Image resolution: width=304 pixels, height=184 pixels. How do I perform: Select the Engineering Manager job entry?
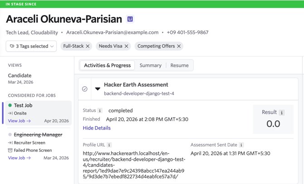[x=39, y=146]
